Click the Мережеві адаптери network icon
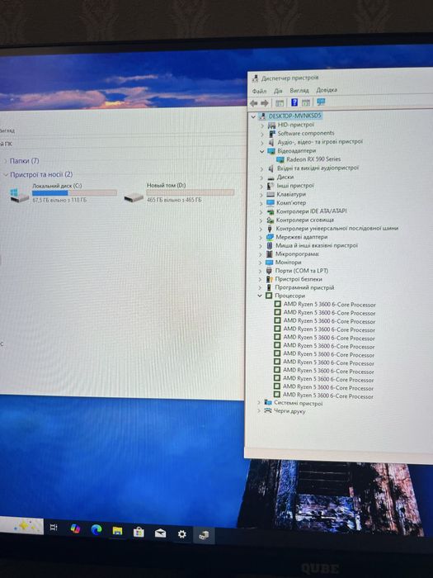 (x=270, y=237)
